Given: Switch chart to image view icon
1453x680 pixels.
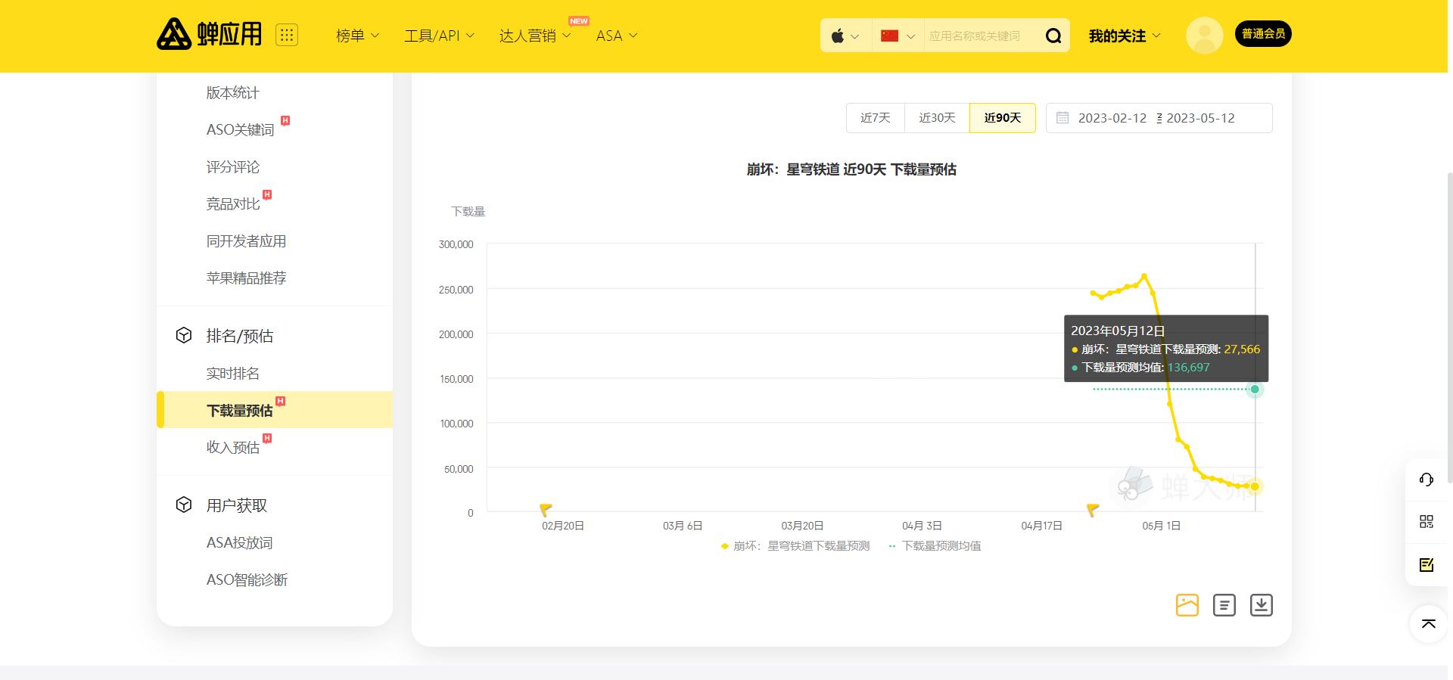Looking at the screenshot, I should pos(1187,605).
